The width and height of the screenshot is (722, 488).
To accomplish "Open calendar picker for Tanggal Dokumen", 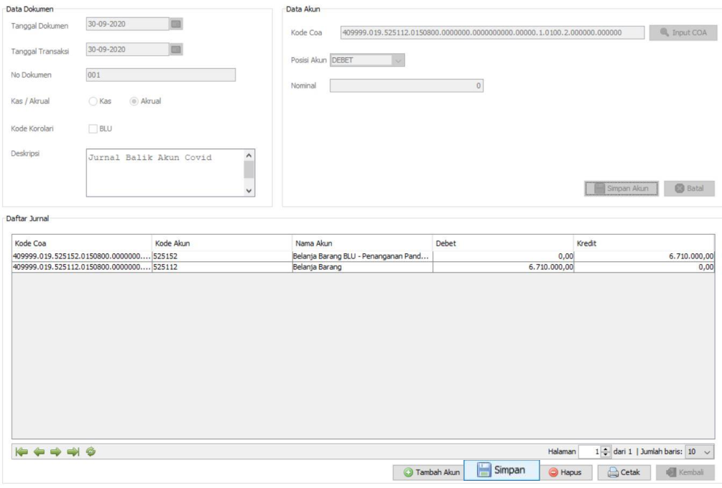I will pyautogui.click(x=175, y=24).
